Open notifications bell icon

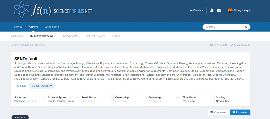(x=212, y=10)
